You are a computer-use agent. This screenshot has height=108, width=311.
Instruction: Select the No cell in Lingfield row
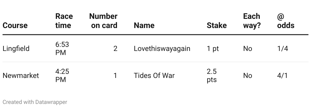pyautogui.click(x=248, y=49)
